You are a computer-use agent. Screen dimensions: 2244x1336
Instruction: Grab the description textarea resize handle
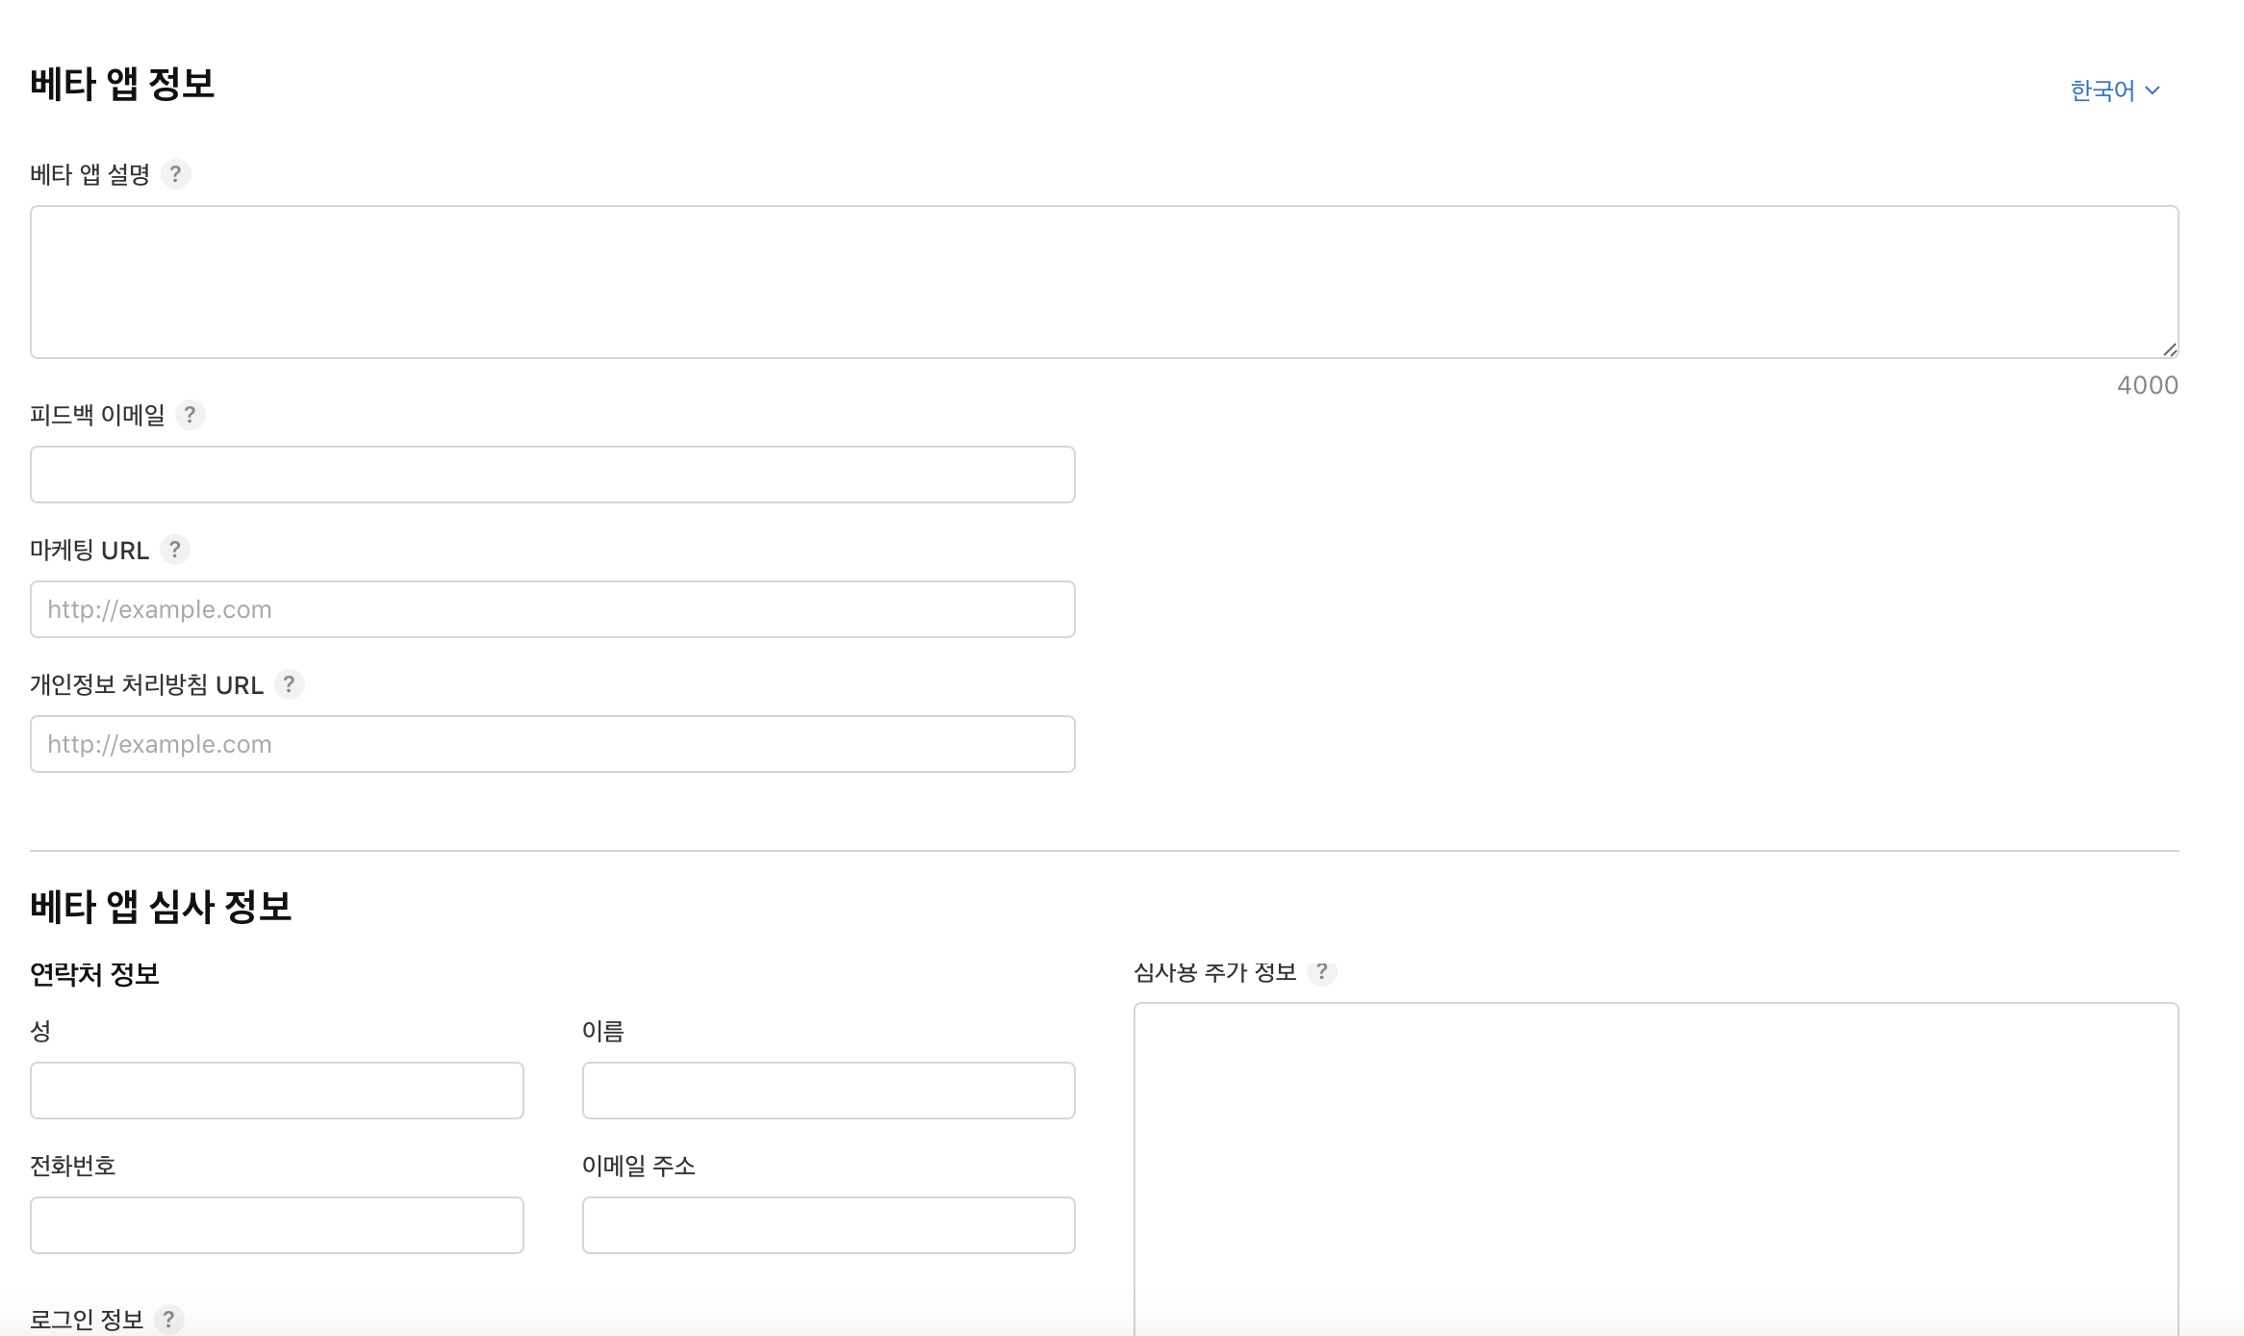coord(2170,349)
